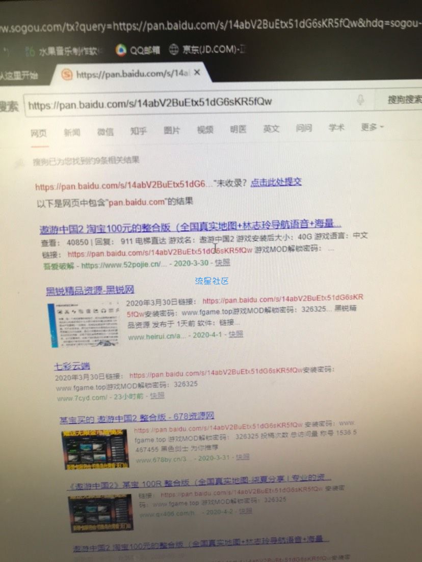Click the 七彩云端 snippet text 2020年3月30日链接:
Viewport: 422px width, 562px height.
pos(89,377)
